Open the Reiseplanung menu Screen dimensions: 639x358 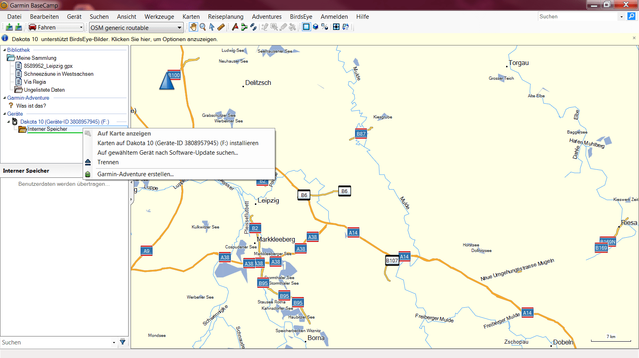(226, 17)
